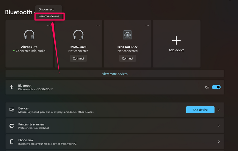Click the Printers & scanners icon
The width and height of the screenshot is (238, 151).
(12, 126)
